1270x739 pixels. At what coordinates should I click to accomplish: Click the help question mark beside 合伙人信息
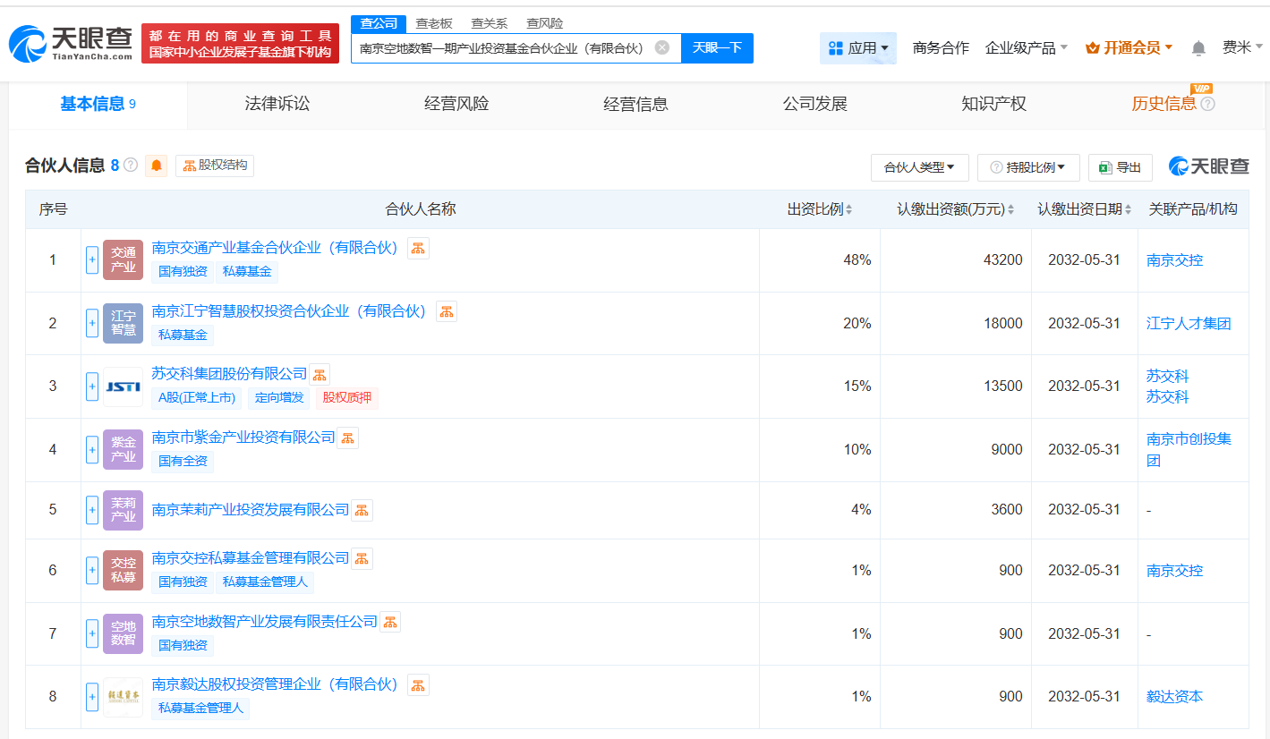pyautogui.click(x=131, y=166)
